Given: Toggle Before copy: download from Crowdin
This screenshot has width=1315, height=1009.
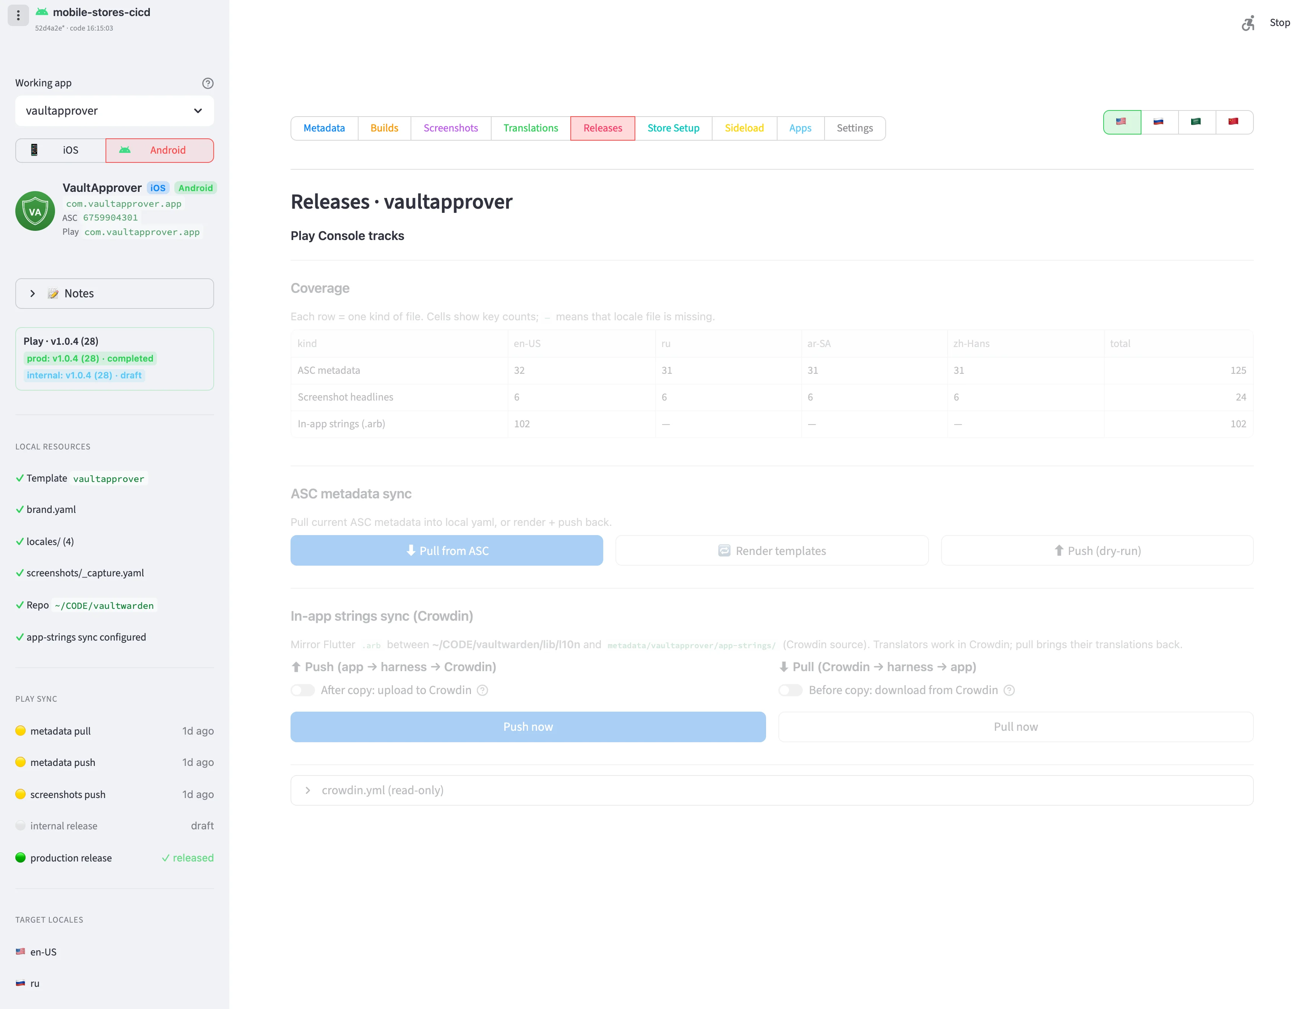Looking at the screenshot, I should [x=791, y=690].
